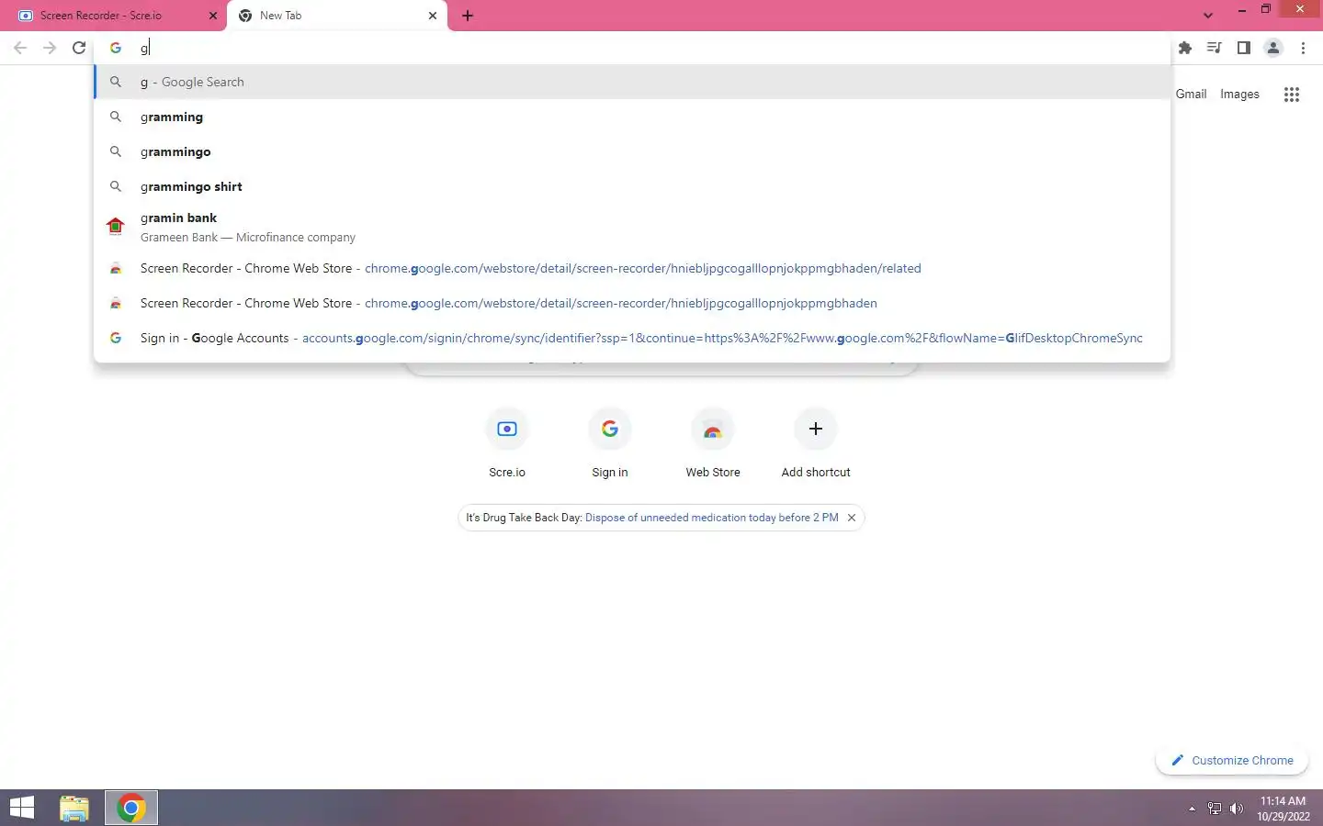Pick the 'gramin bank' Grameen Bank suggestion
Viewport: 1323px width, 826px height.
click(632, 227)
